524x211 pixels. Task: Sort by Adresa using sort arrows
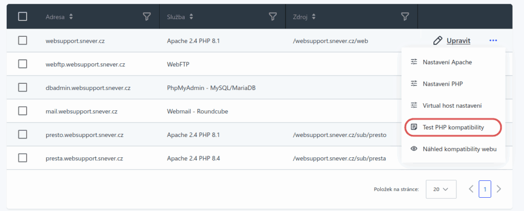tap(71, 17)
